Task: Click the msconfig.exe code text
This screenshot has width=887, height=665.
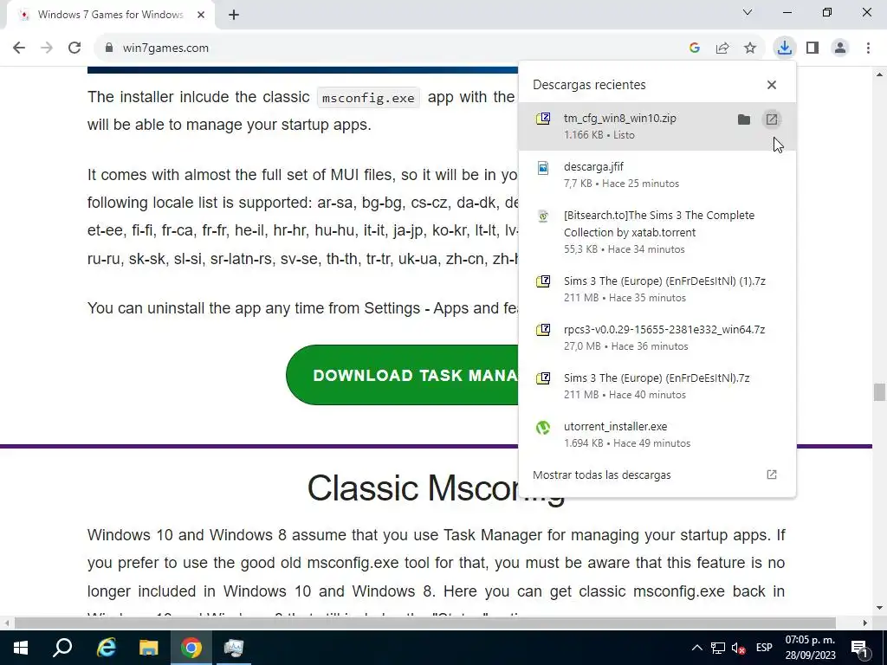Action: [368, 98]
